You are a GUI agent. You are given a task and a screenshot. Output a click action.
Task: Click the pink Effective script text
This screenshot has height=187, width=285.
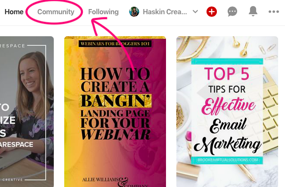[x=228, y=106]
